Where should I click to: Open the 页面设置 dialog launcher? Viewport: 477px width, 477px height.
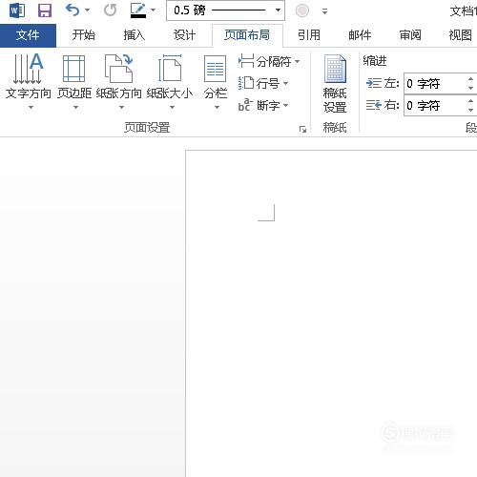point(302,129)
